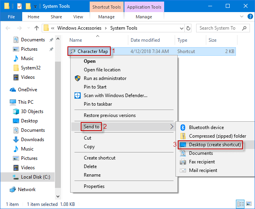Click the search magnifier icon
The height and width of the screenshot is (209, 255).
pyautogui.click(x=244, y=28)
